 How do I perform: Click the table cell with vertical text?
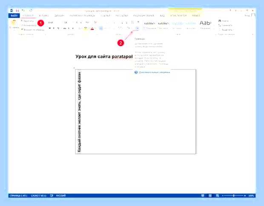coord(135,111)
